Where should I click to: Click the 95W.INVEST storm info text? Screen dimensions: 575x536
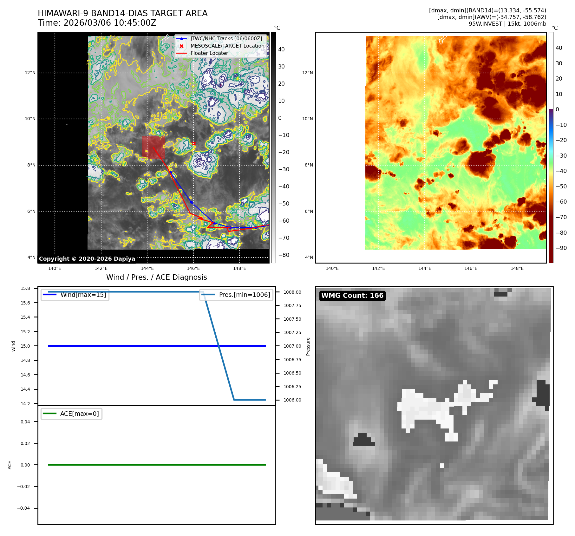(507, 24)
